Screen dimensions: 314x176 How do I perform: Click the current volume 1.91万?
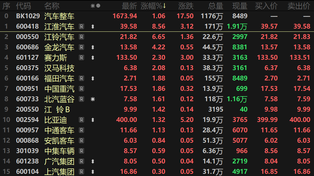237,27
